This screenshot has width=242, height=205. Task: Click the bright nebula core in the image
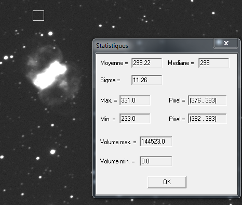[x=50, y=75]
